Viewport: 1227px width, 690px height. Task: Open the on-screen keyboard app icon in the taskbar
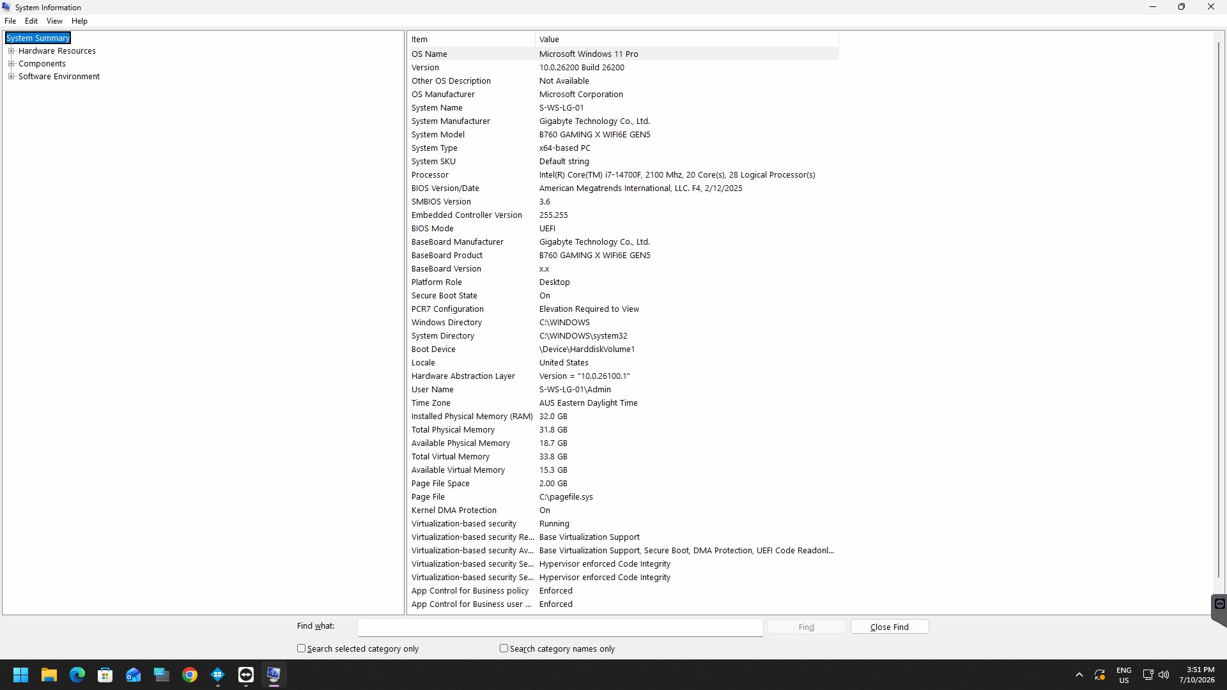click(x=162, y=675)
